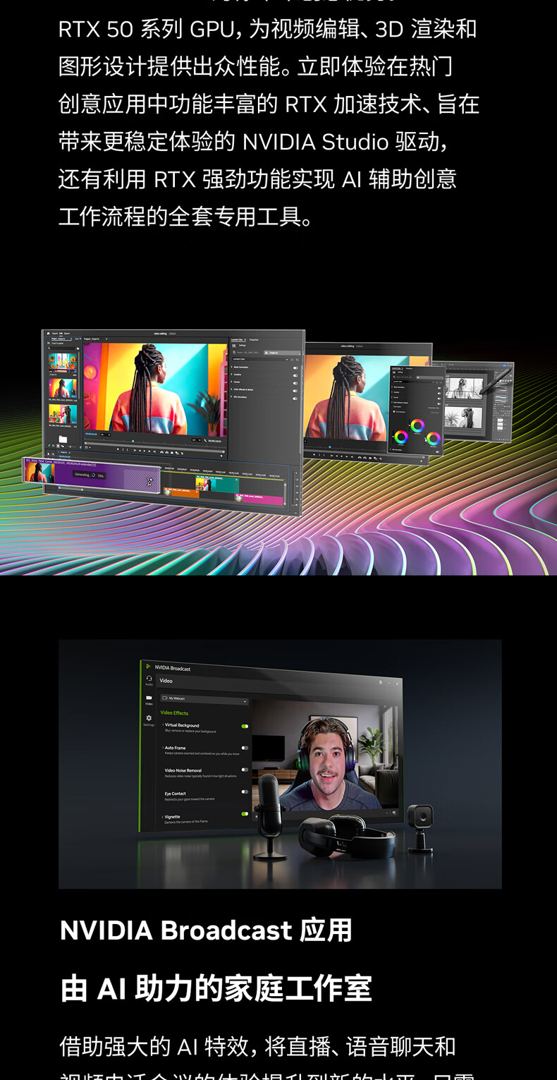Screen dimensions: 557x1080
Task: Select the second clip thumbnail in project panel
Action: tap(63, 388)
